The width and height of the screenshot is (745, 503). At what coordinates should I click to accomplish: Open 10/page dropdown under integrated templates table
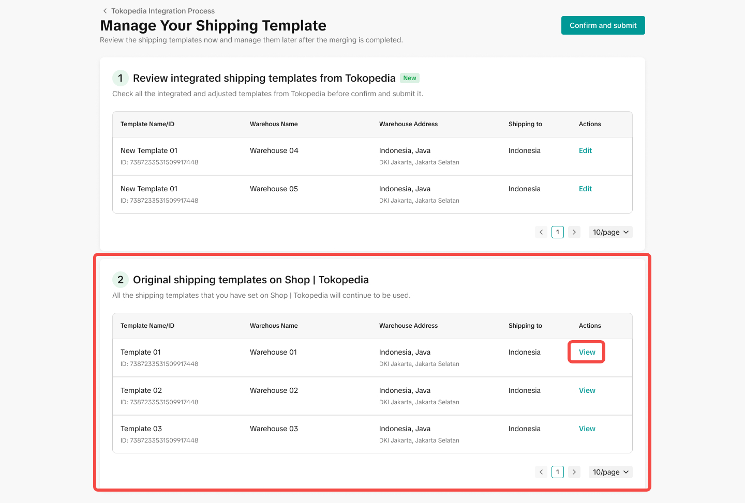point(610,232)
